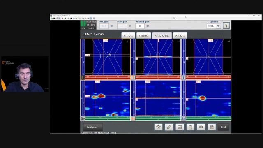Click the Scan gain value field
This screenshot has height=148, width=263.
tap(122, 26)
